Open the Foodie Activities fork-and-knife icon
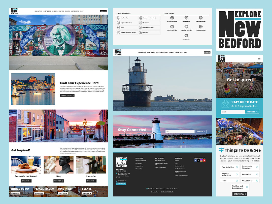The height and width of the screenshot is (204, 272). point(201,26)
